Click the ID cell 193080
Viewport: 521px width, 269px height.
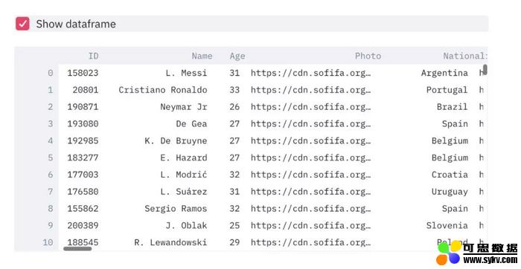[83, 123]
